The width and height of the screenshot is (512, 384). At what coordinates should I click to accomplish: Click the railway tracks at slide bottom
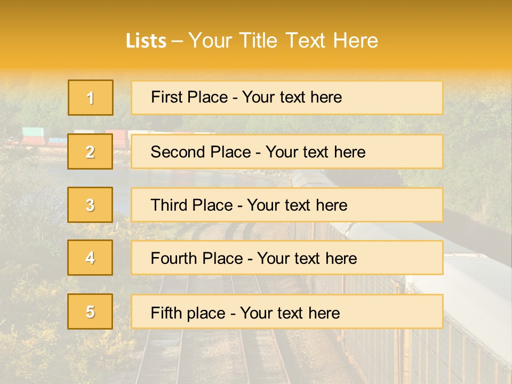point(208,352)
